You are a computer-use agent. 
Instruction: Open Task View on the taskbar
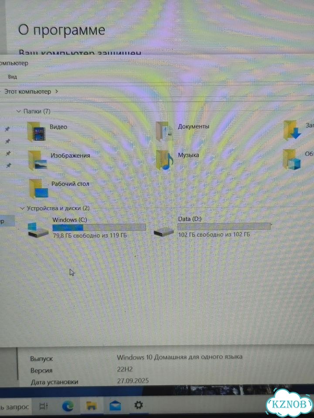point(44,406)
